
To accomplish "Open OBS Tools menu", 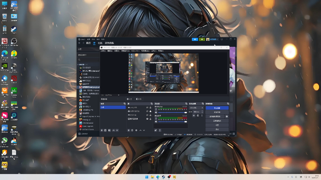I will coord(154,51).
